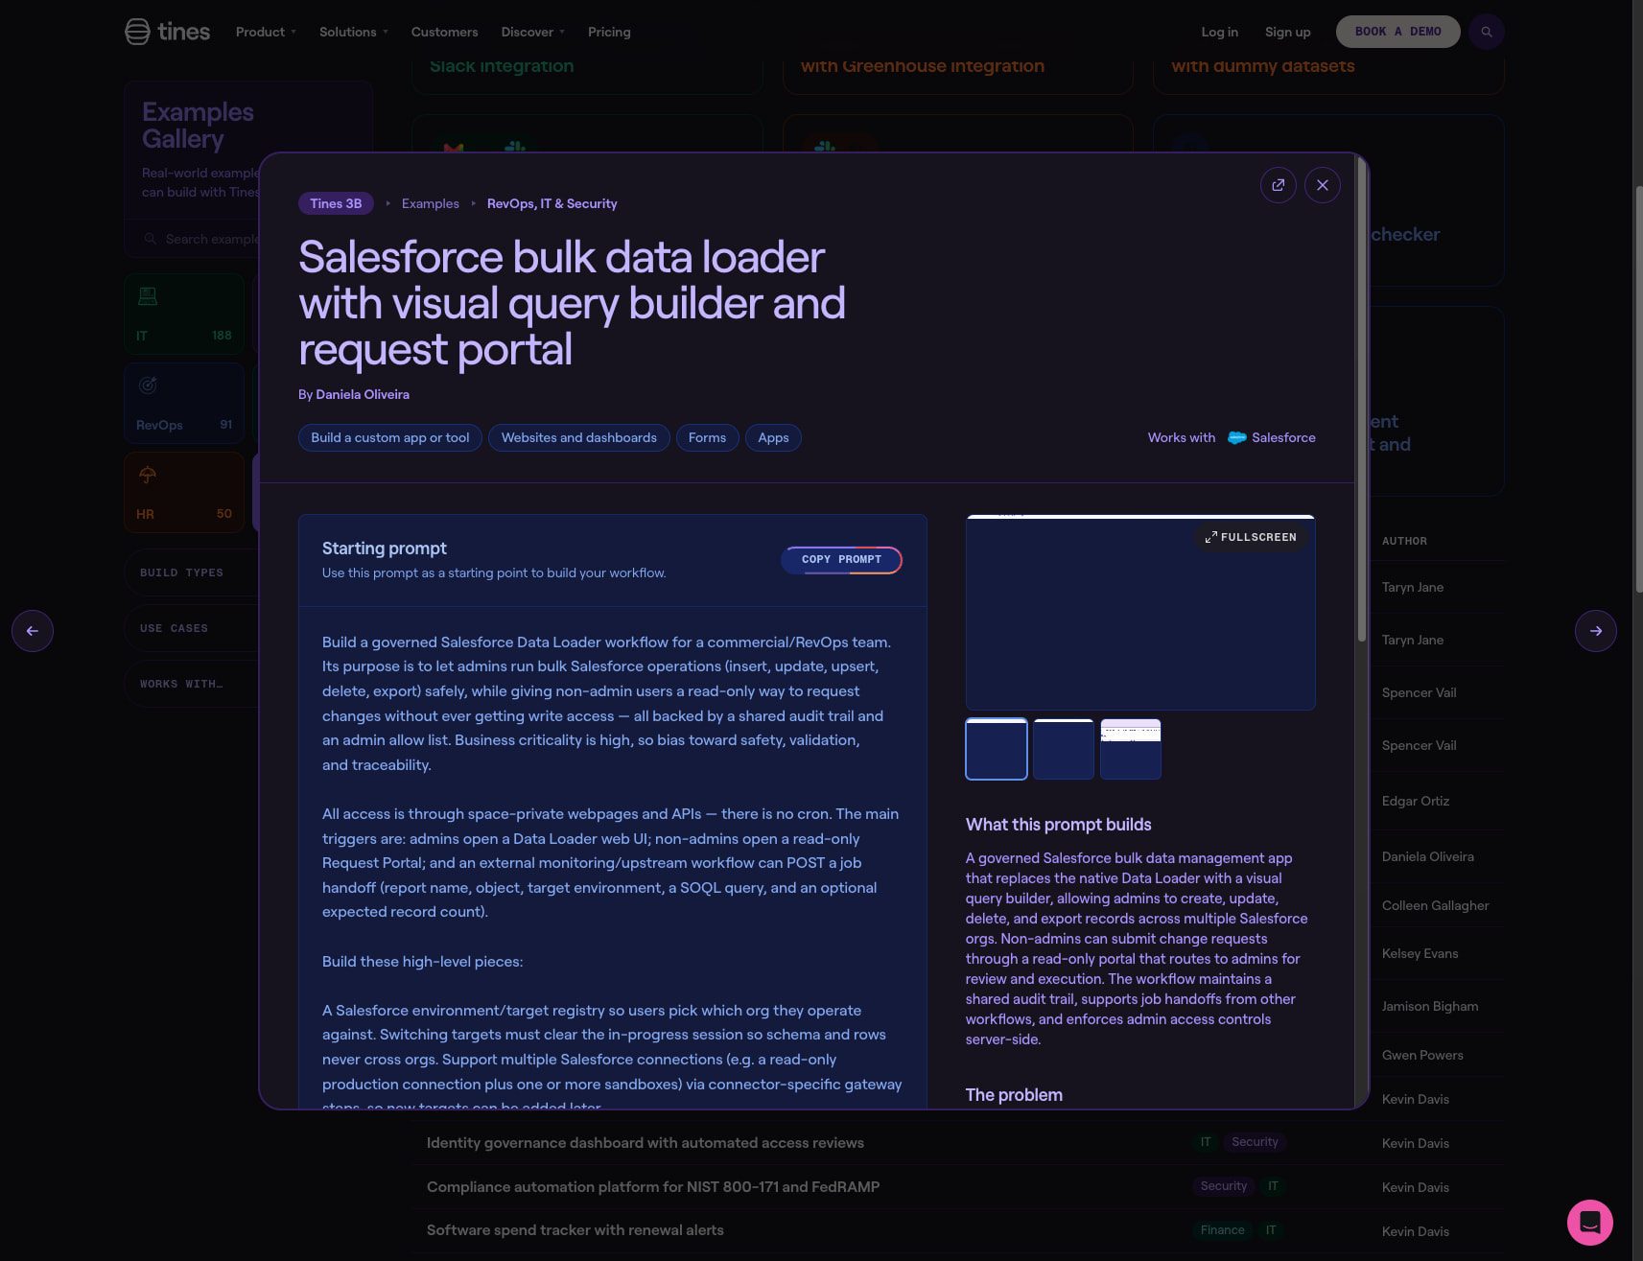Open RevOps, IT & Security breadcrumb
Viewport: 1643px width, 1261px height.
pyautogui.click(x=552, y=203)
